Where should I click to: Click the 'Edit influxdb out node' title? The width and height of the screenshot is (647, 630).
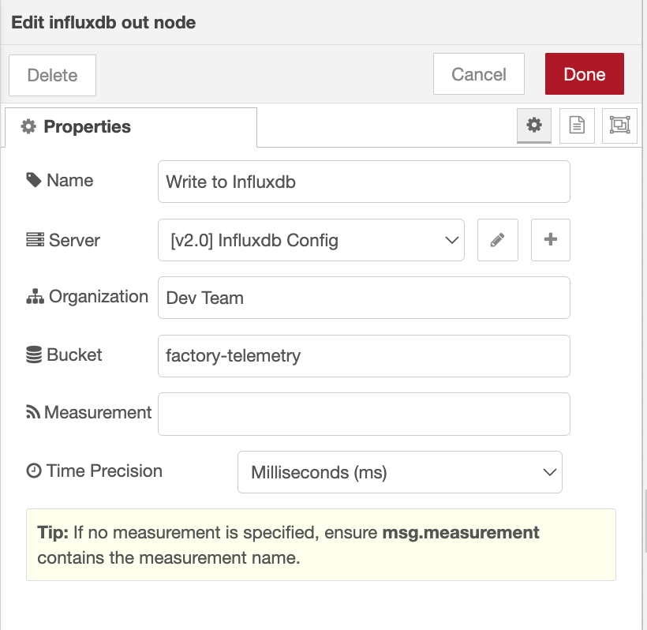(x=103, y=22)
